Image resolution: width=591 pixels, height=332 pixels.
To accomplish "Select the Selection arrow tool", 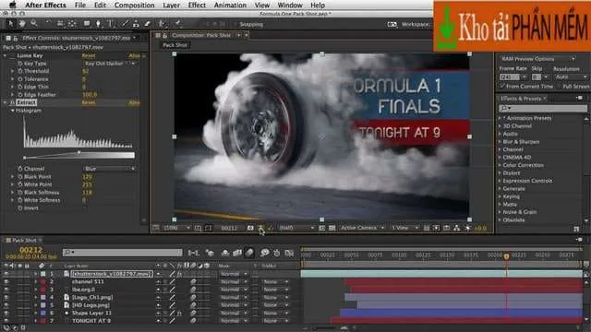I will tap(10, 24).
